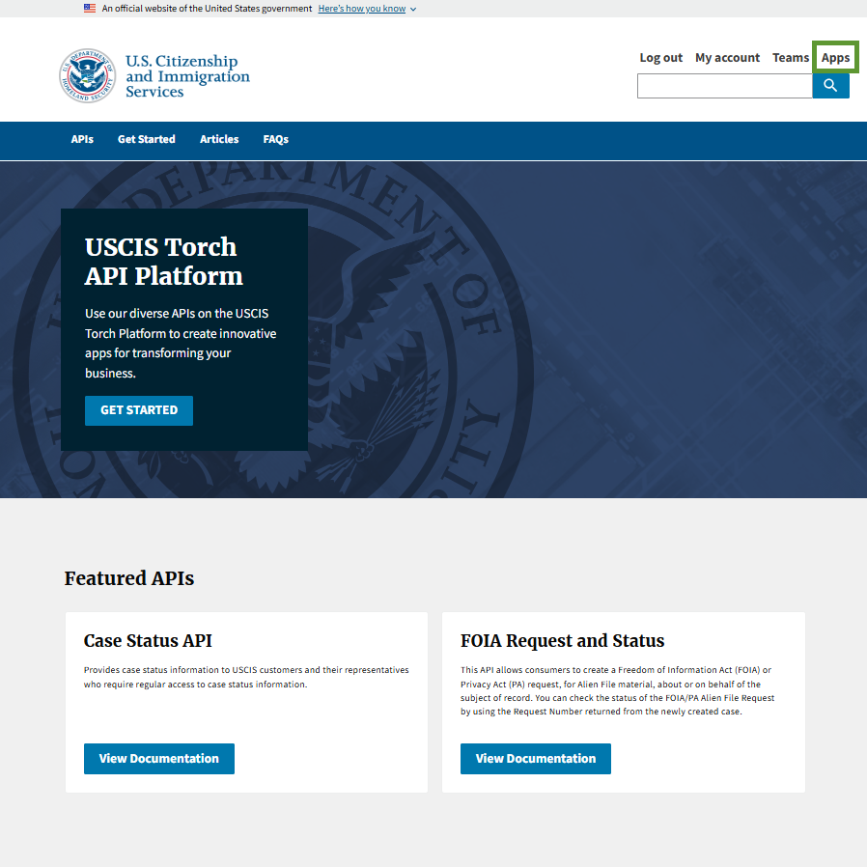Click the "Use our diverse APIs" hero paragraph
The height and width of the screenshot is (867, 867).
tap(181, 344)
